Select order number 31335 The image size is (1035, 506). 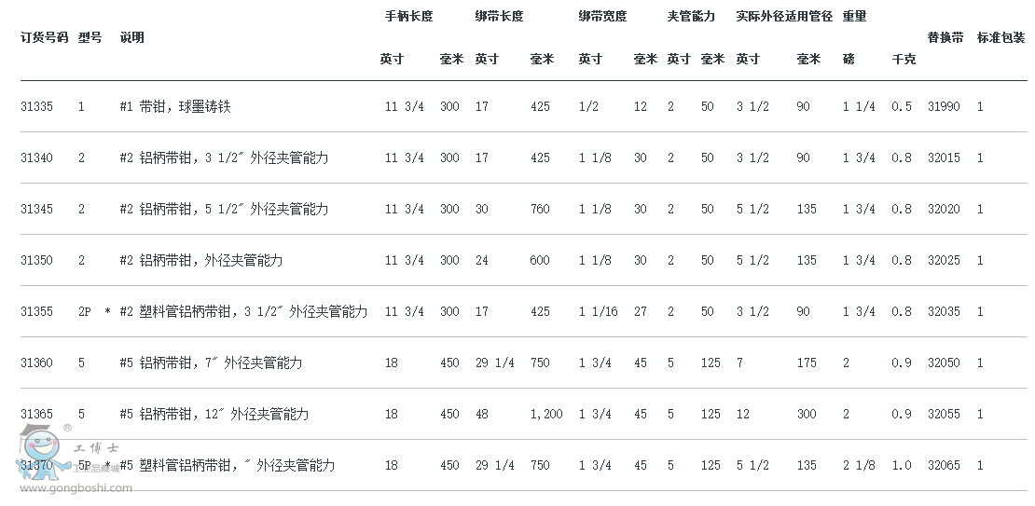click(x=36, y=106)
